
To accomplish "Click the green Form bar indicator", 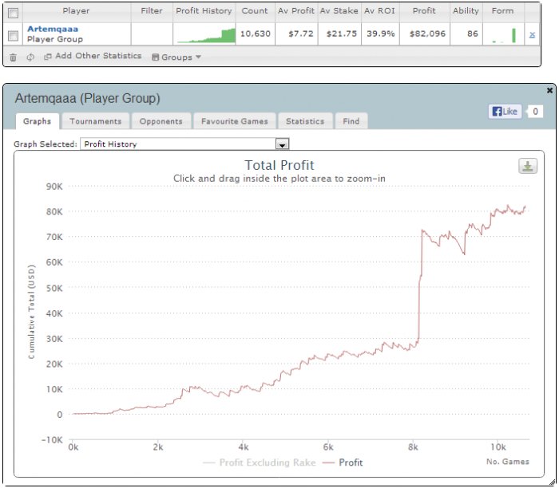I will (513, 36).
